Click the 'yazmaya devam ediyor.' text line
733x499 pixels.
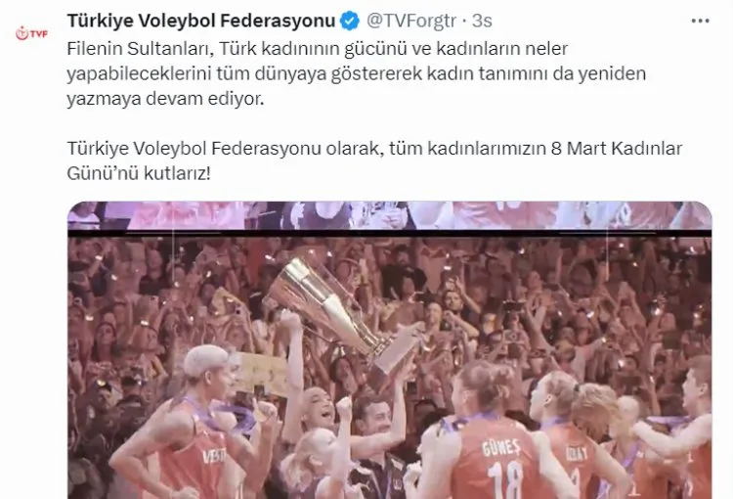165,99
